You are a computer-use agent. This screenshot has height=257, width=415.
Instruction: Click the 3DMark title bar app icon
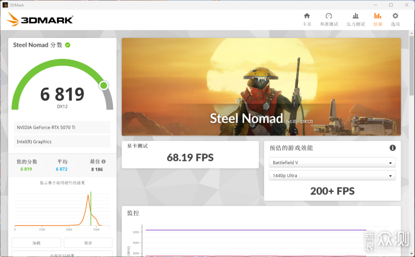click(x=5, y=5)
